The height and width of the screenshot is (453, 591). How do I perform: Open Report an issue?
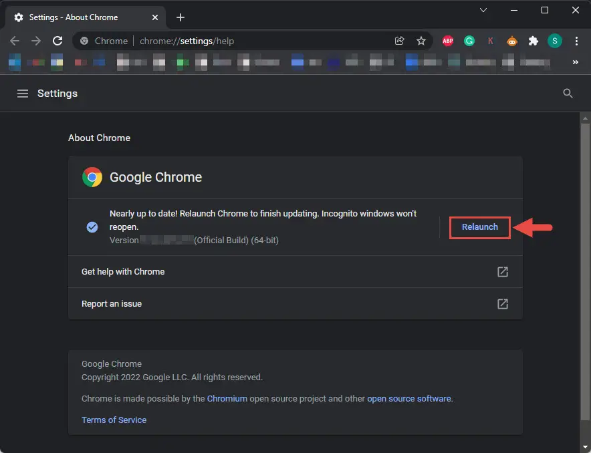[295, 304]
